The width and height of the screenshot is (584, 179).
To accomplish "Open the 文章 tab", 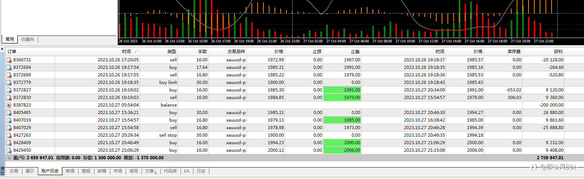I will pos(151,171).
